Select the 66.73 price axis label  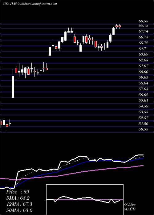coord(144,37)
